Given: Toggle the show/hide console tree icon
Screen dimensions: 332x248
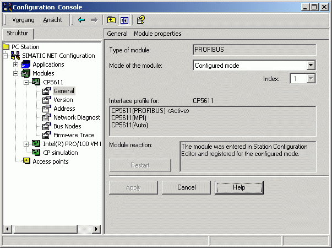Looking at the screenshot, I should [124, 20].
